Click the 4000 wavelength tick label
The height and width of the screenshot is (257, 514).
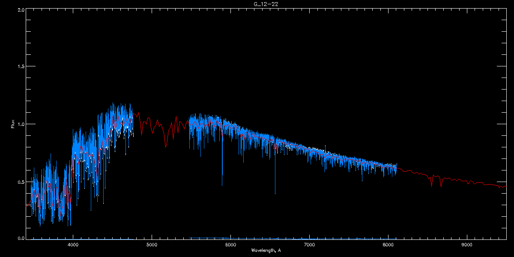(x=73, y=245)
